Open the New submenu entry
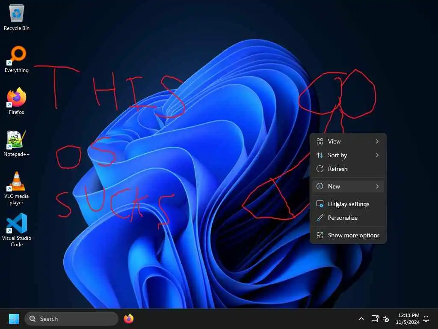The image size is (438, 329). pyautogui.click(x=348, y=186)
